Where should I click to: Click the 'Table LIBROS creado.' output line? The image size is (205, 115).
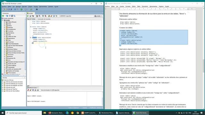[x=35, y=96]
